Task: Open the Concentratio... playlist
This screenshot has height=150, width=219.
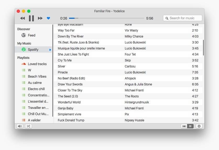Action: 33,95
